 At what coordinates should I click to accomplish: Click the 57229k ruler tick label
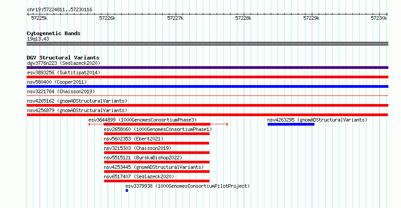coord(311,18)
